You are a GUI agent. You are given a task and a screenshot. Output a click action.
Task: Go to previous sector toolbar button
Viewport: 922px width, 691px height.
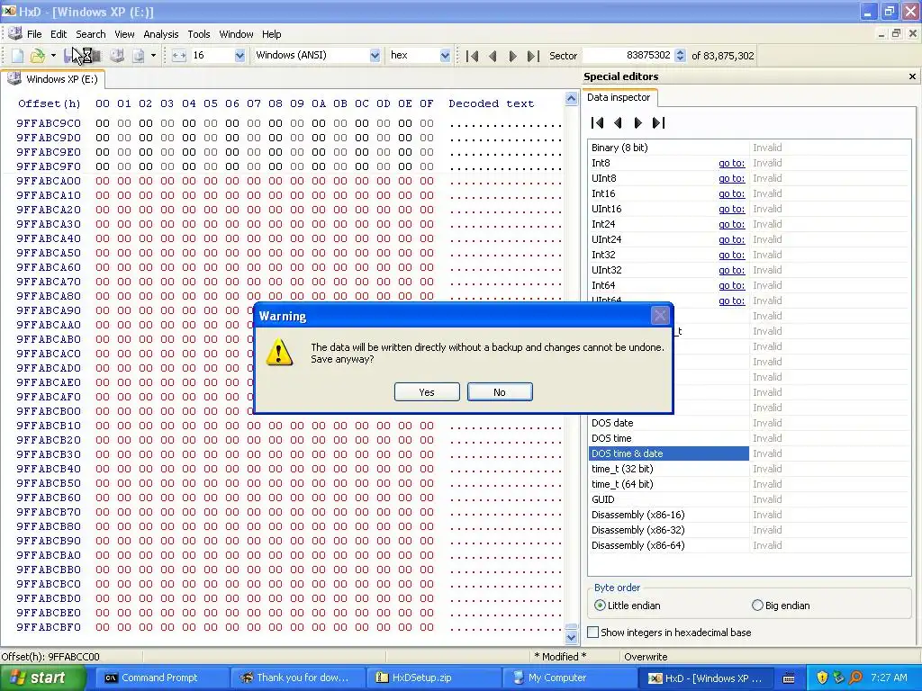tap(493, 56)
